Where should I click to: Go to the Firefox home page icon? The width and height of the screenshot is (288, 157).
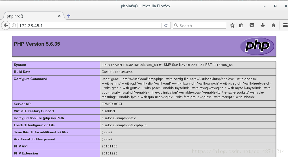273,25
